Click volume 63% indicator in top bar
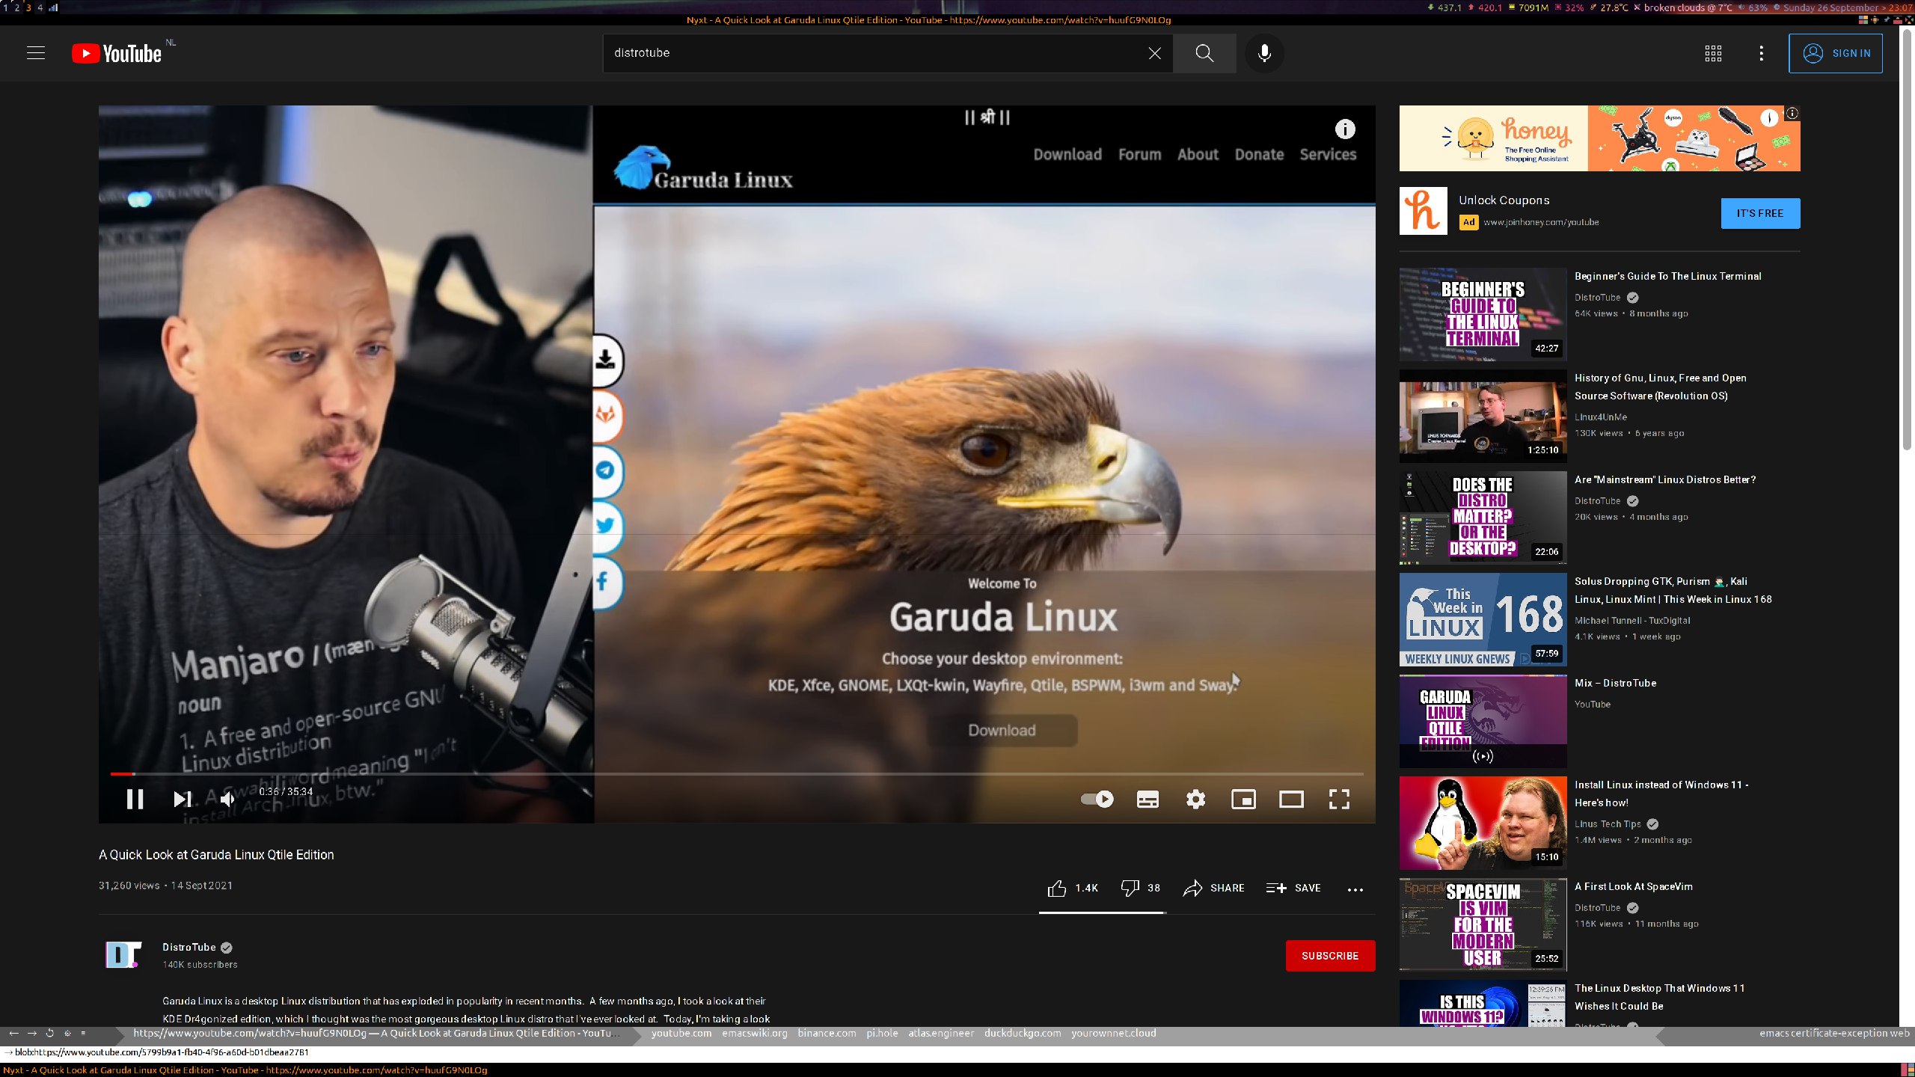Screen dimensions: 1915x1077 [1753, 7]
